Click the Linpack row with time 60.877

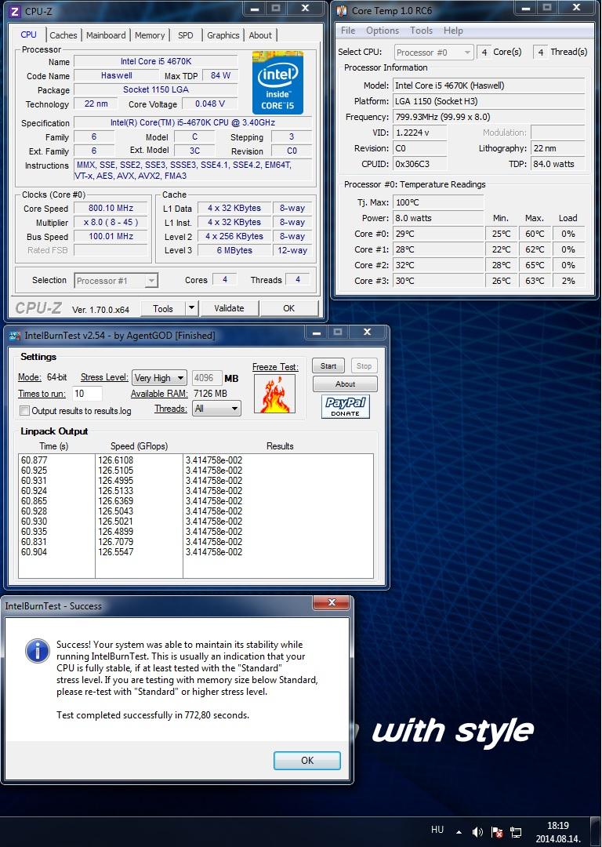[195, 460]
